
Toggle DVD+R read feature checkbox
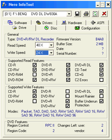(68, 74)
